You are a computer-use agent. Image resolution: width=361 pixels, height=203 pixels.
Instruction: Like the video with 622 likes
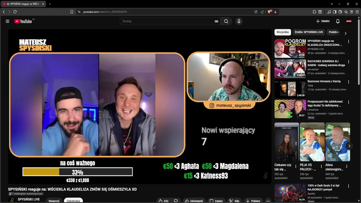pyautogui.click(x=164, y=201)
